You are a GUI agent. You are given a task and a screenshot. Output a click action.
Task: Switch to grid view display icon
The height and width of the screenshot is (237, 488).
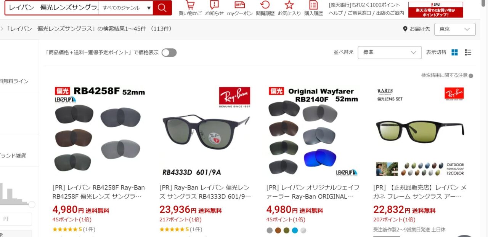pyautogui.click(x=454, y=52)
